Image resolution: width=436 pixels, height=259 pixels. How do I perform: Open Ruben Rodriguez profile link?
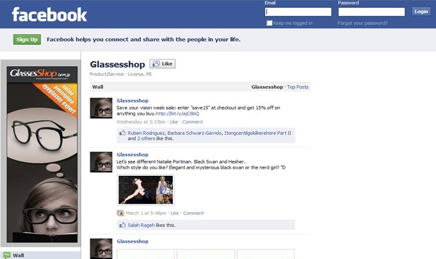146,133
